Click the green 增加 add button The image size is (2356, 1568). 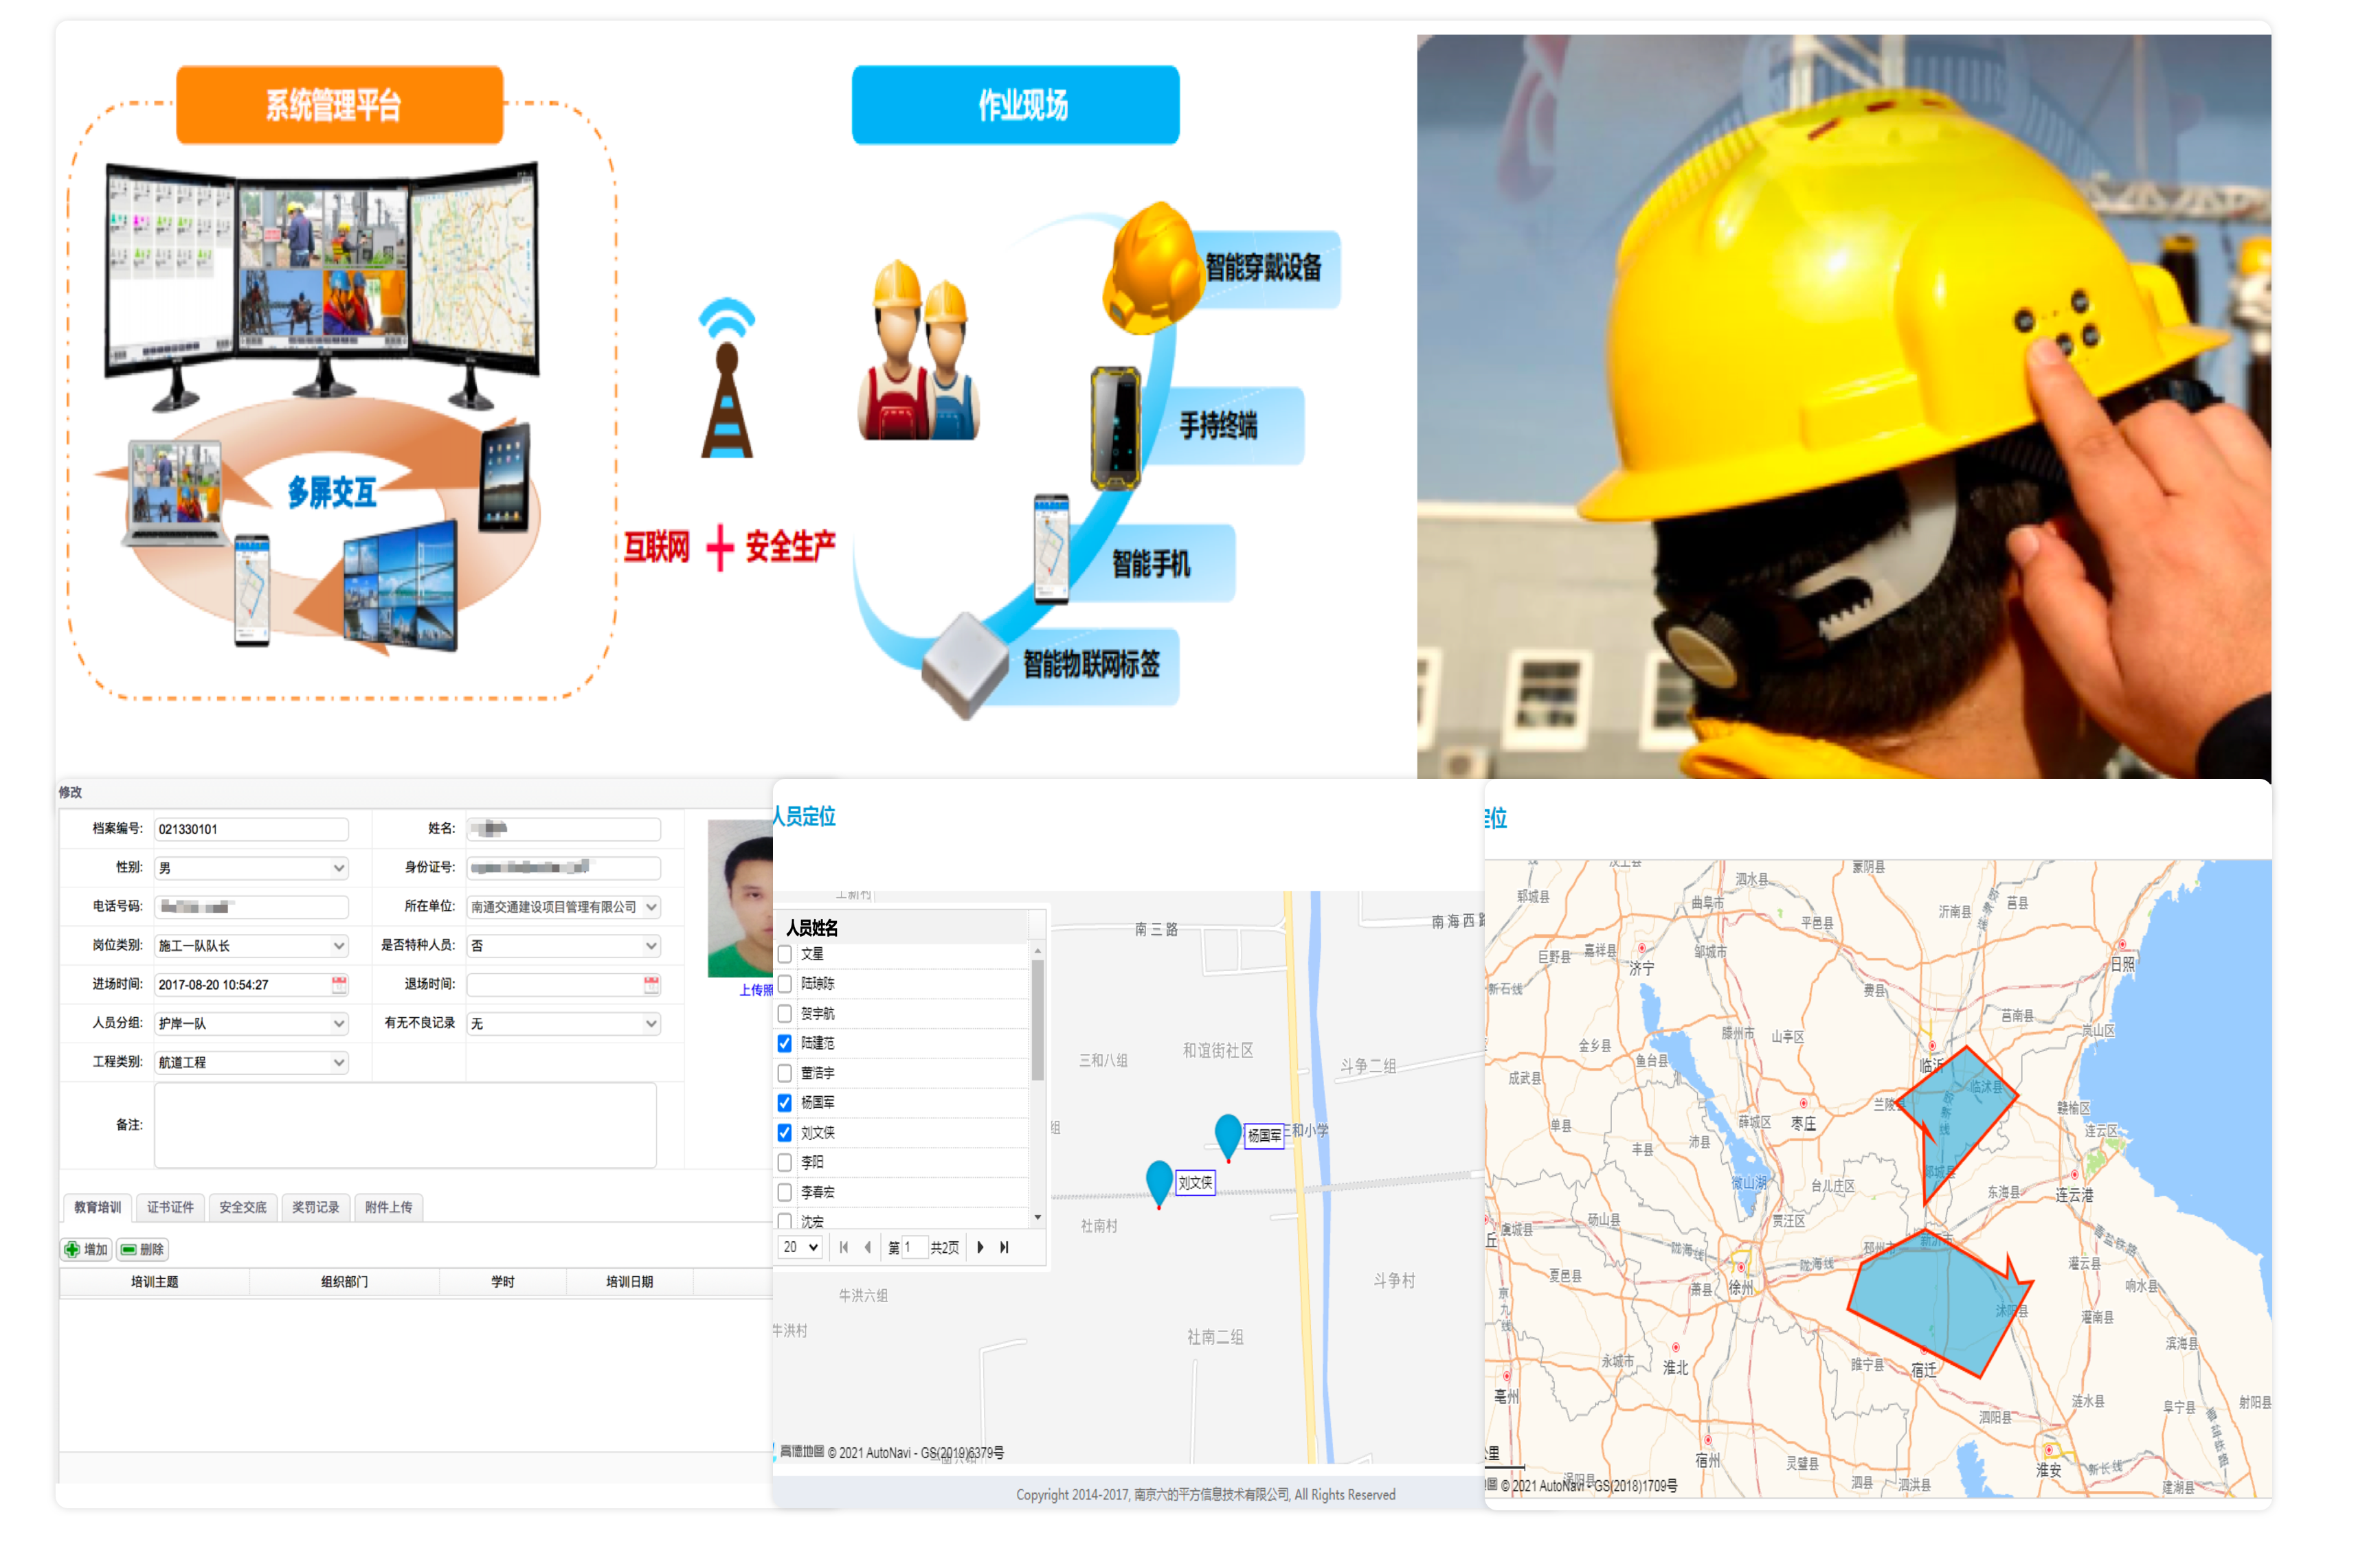86,1249
